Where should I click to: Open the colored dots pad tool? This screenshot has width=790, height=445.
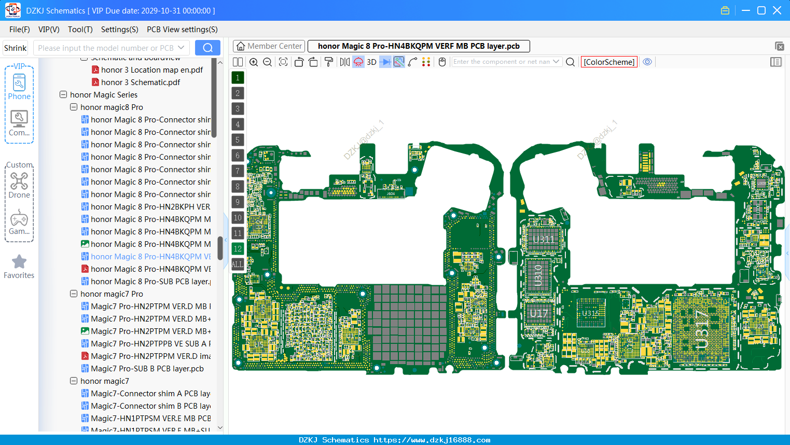[426, 62]
